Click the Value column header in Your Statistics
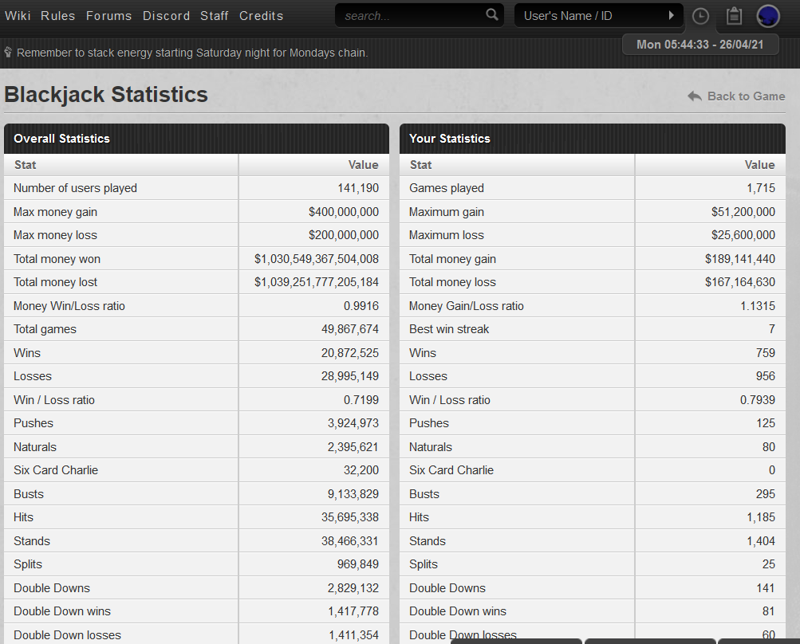This screenshot has width=800, height=644. coord(759,165)
